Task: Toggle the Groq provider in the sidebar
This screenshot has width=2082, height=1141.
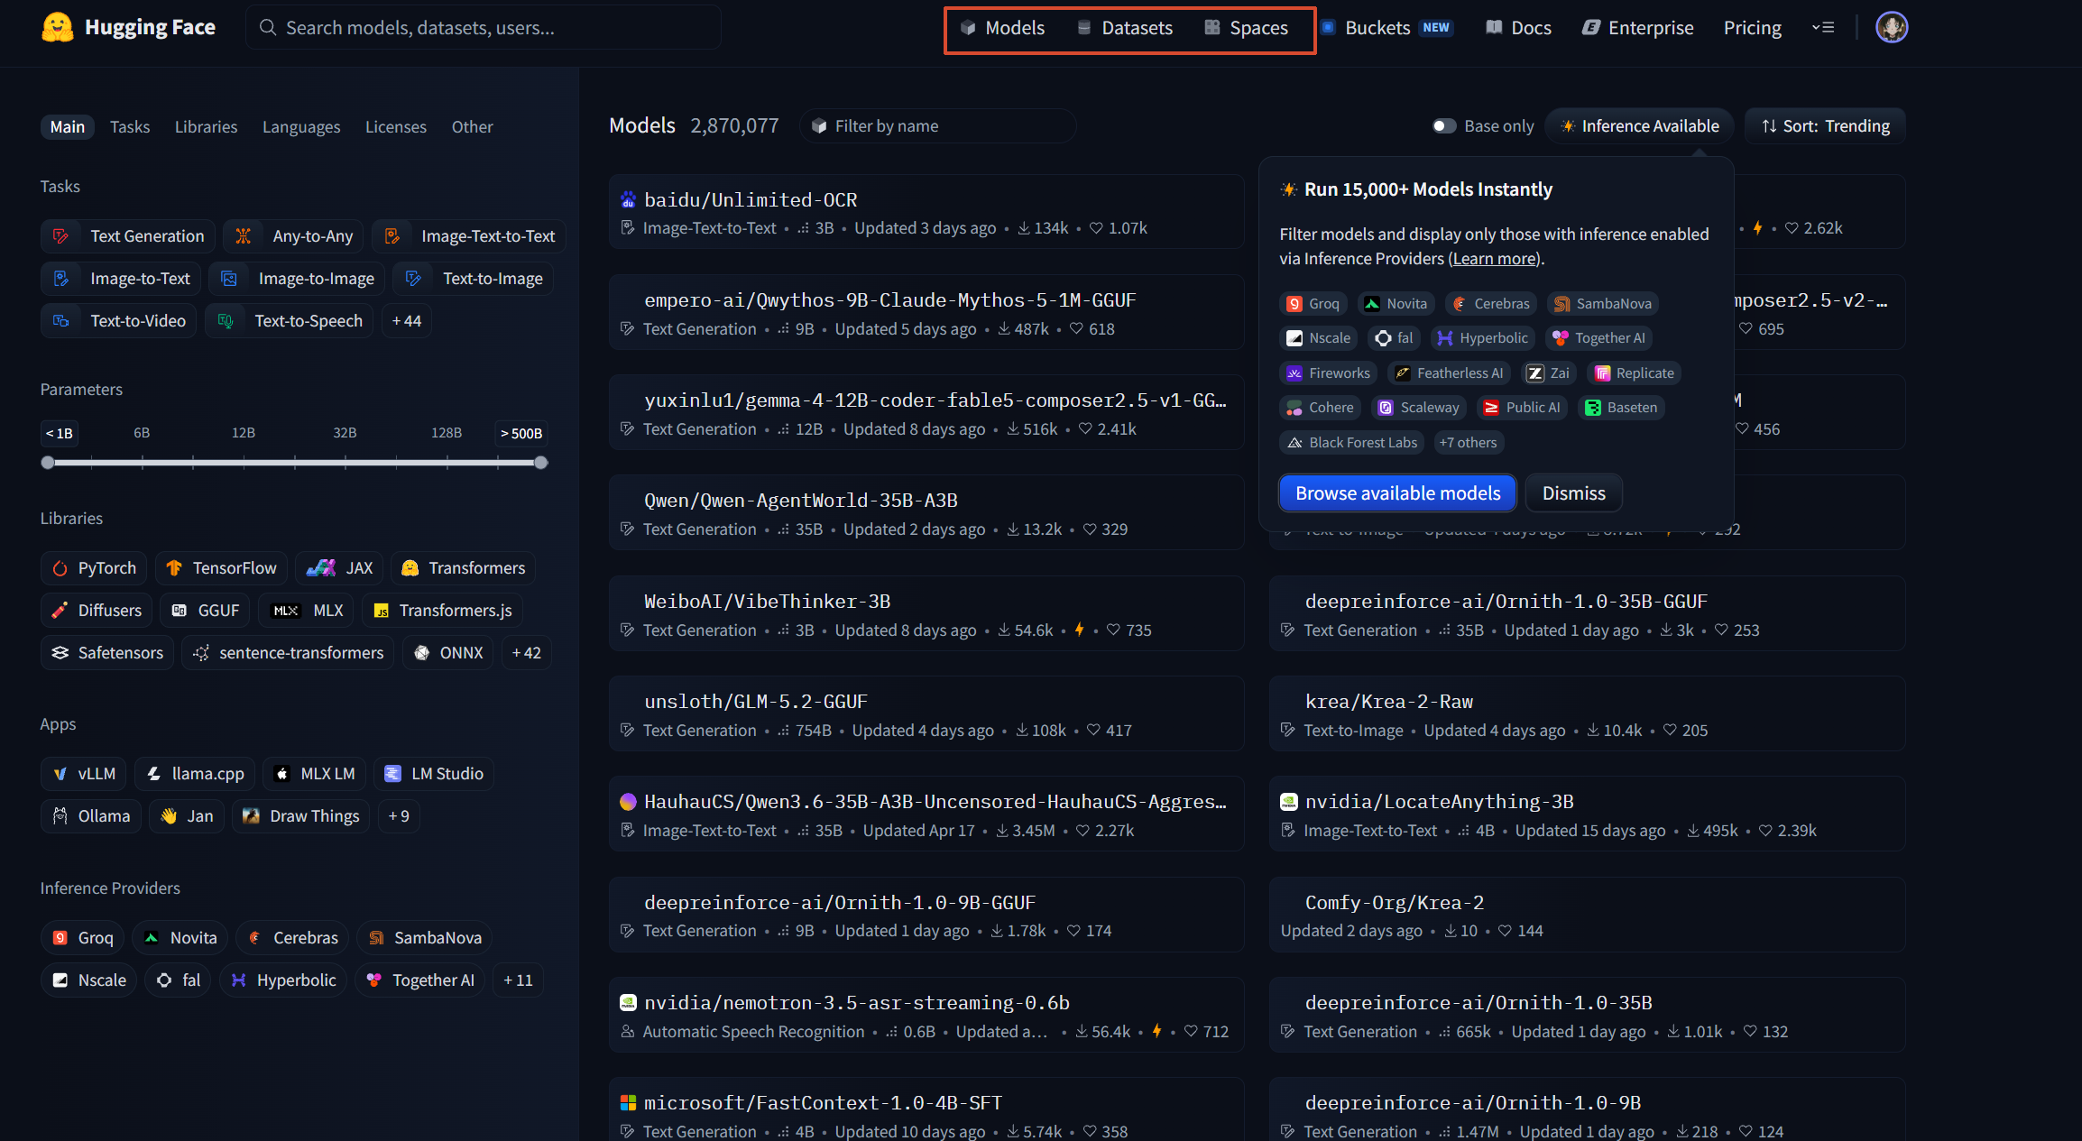Action: click(x=82, y=938)
